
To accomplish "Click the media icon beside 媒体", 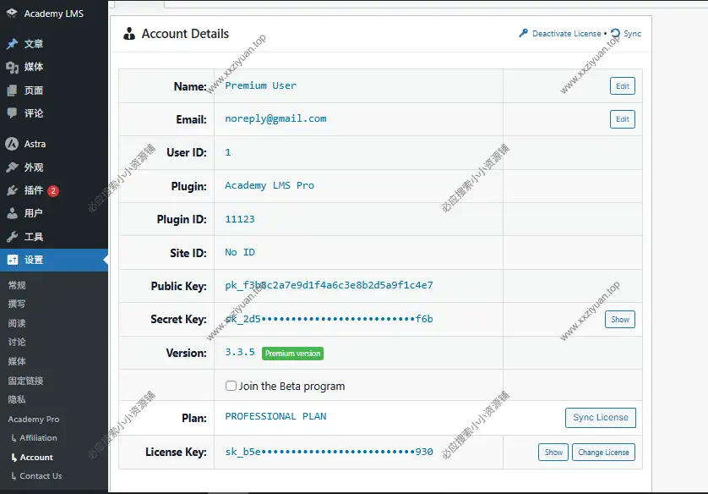I will tap(12, 67).
